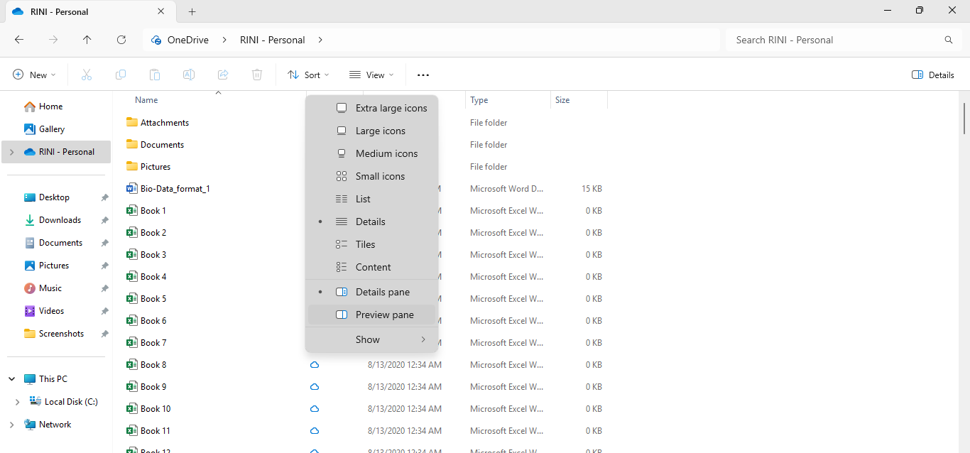Click the Details button at top right

932,75
